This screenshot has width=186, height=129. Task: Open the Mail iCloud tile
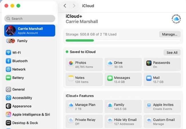tap(162, 79)
